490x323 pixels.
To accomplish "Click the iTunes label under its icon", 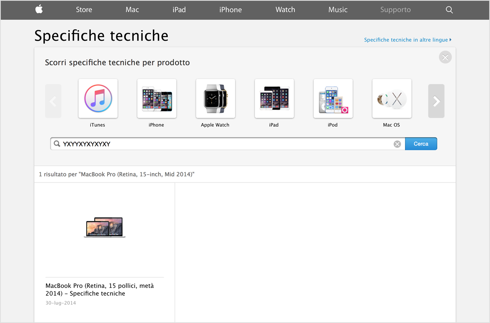I will coord(98,125).
